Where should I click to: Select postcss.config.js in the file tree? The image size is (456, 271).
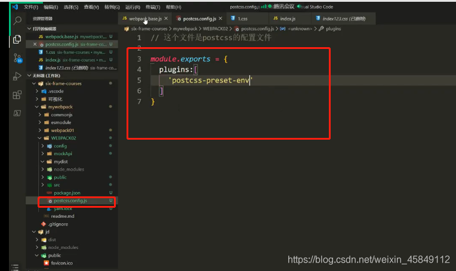coord(70,201)
